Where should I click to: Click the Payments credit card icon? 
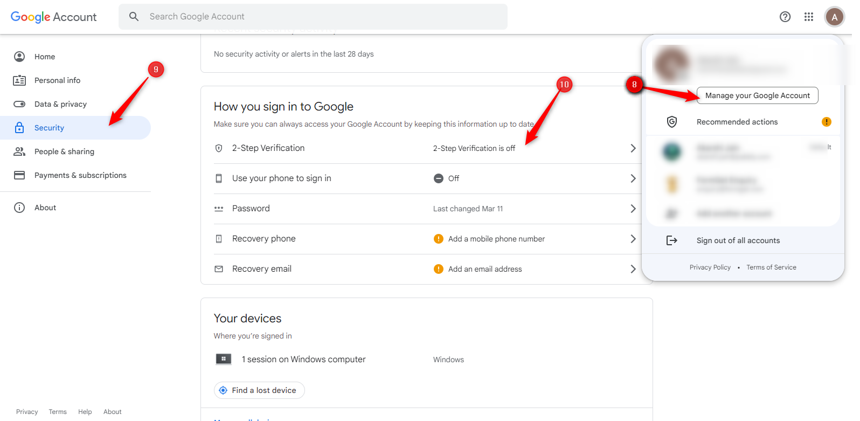19,175
